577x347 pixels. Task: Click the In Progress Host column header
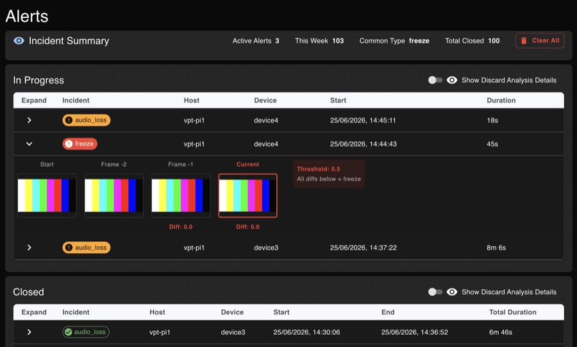pos(191,101)
